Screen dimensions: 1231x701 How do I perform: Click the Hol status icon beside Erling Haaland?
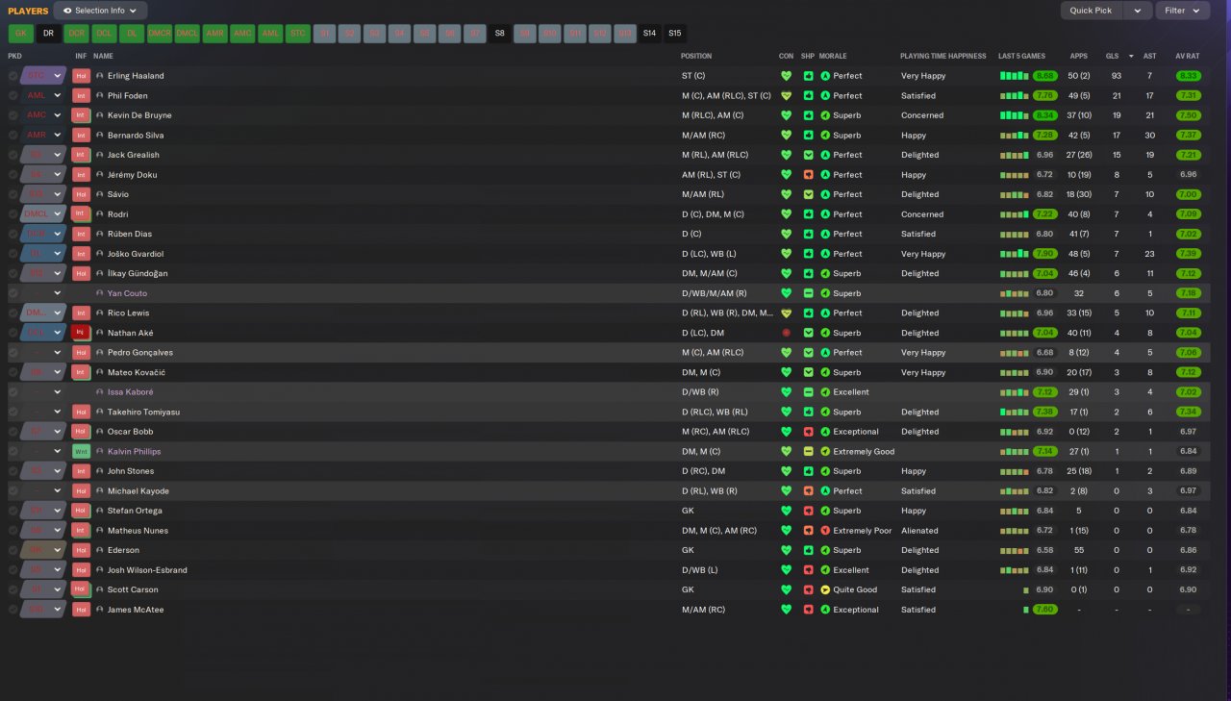81,76
